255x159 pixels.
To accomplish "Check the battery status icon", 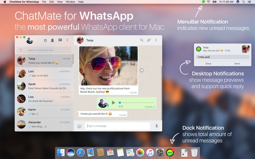I will pyautogui.click(x=214, y=2).
